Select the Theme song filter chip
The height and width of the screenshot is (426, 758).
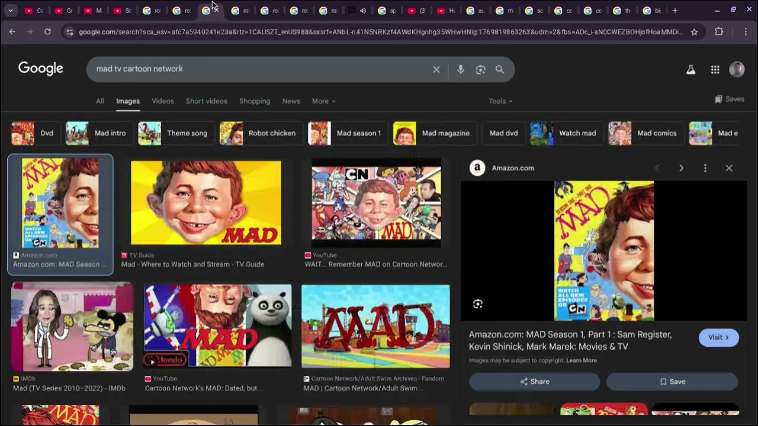pyautogui.click(x=175, y=133)
